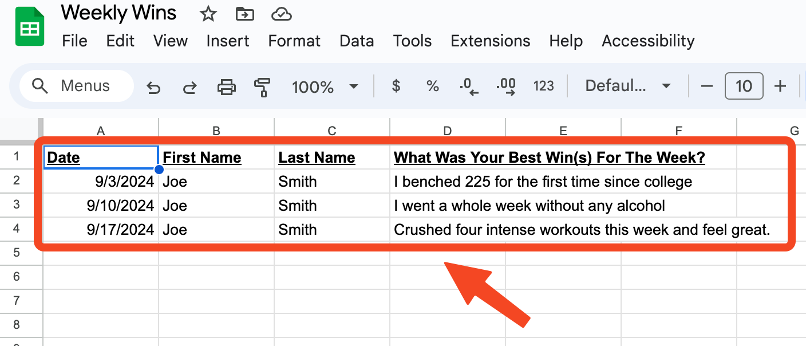Star the Weekly Wins document
806x346 pixels.
[208, 14]
